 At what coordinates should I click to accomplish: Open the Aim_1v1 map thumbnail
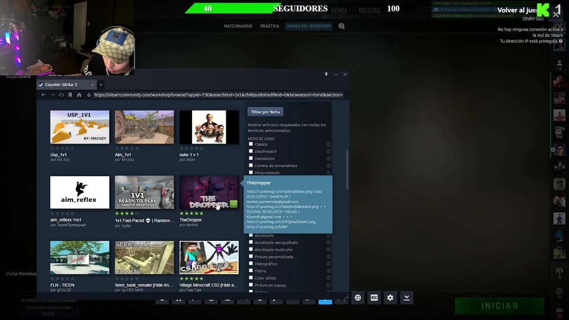pyautogui.click(x=144, y=127)
